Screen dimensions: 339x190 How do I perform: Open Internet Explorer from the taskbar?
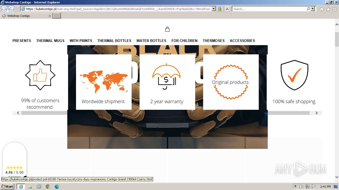click(x=21, y=187)
